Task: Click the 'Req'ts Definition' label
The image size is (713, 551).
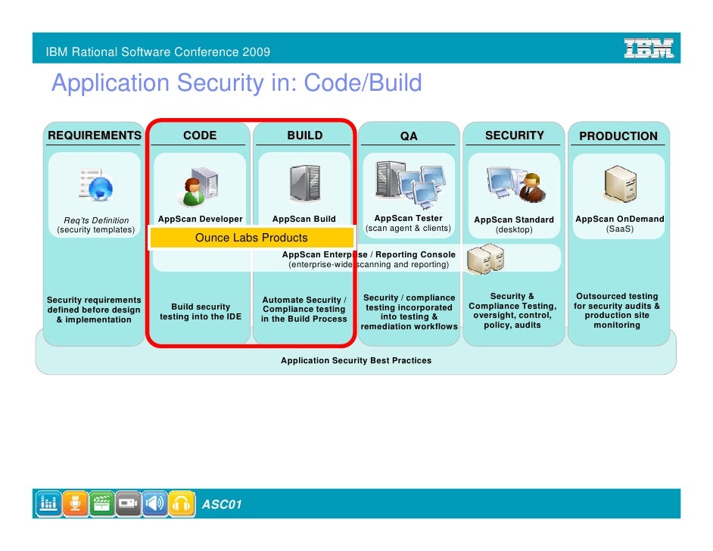Action: (96, 220)
